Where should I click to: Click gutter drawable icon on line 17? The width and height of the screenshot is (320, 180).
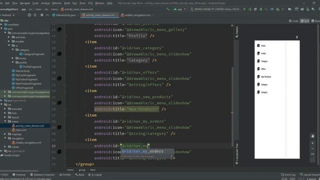click(x=59, y=54)
